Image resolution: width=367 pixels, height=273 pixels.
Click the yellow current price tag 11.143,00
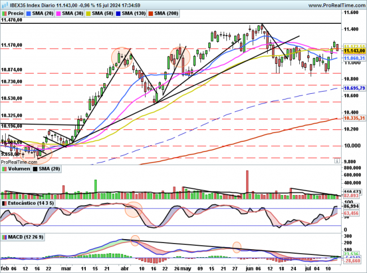pyautogui.click(x=355, y=51)
